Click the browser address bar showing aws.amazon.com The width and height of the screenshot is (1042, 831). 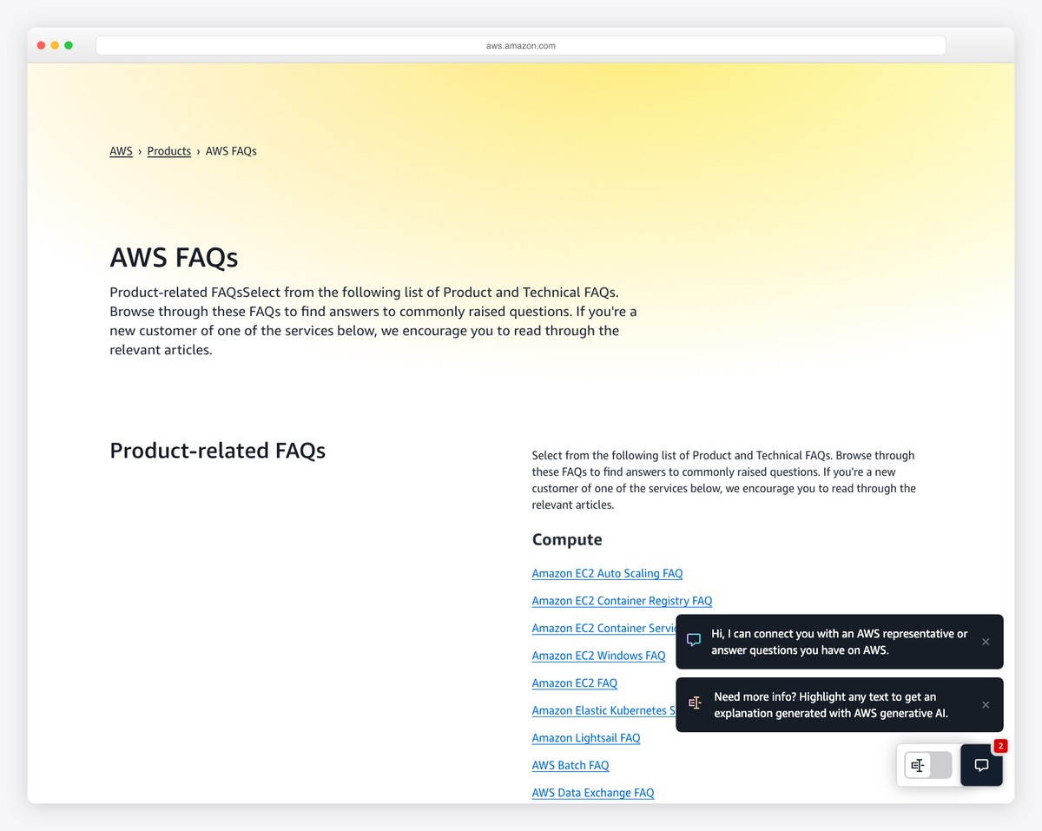pyautogui.click(x=521, y=44)
